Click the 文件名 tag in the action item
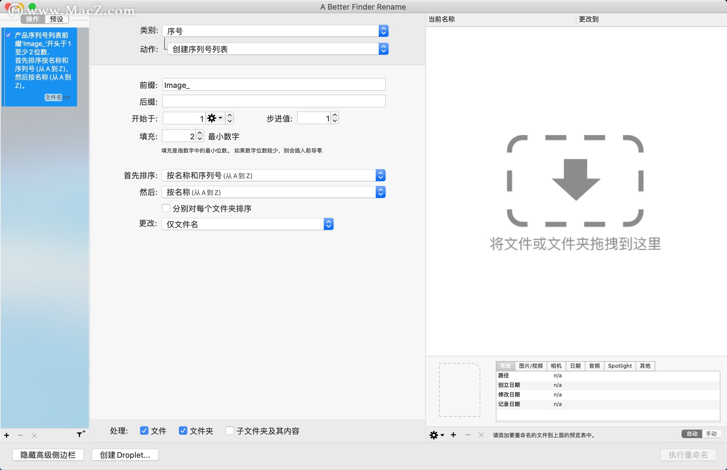The height and width of the screenshot is (470, 727). pyautogui.click(x=53, y=97)
